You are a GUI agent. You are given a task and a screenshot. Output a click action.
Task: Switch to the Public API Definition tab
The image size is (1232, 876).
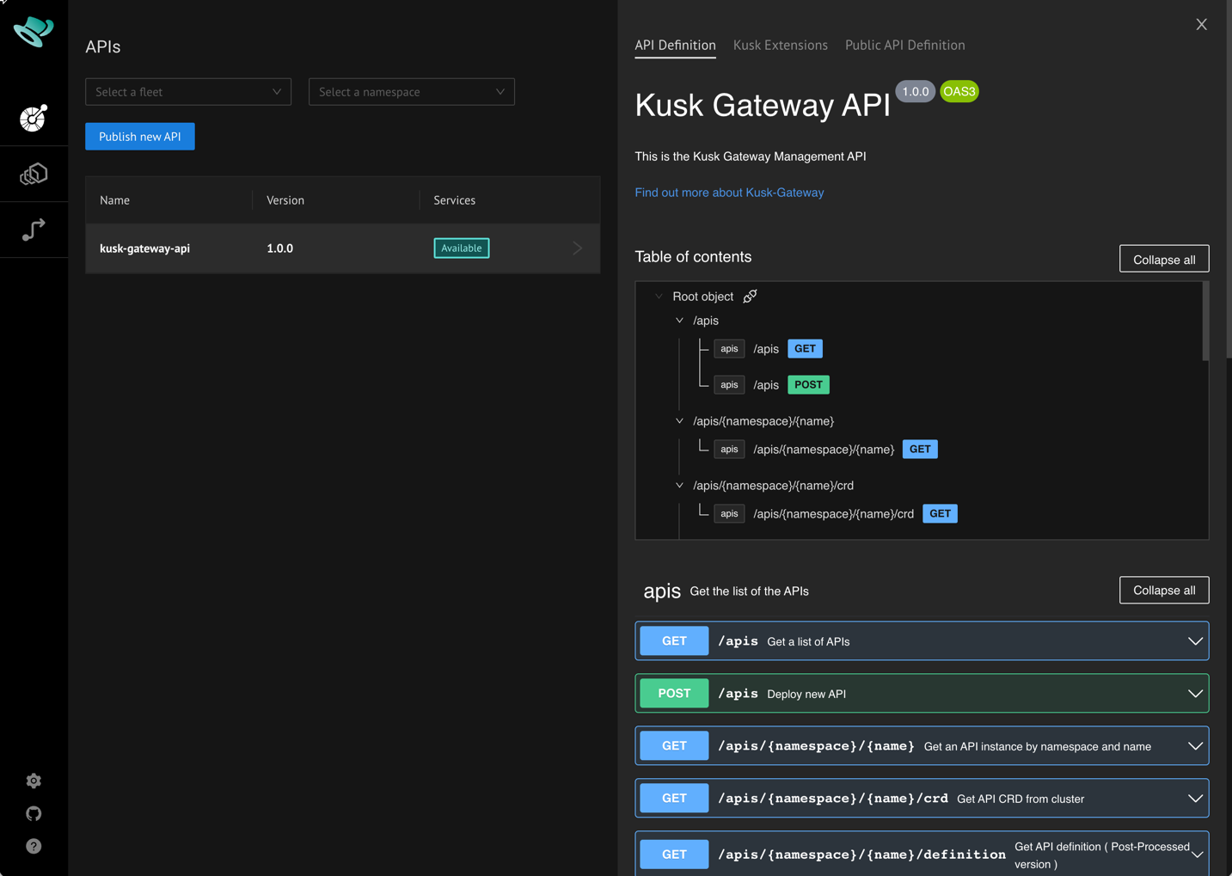point(904,46)
